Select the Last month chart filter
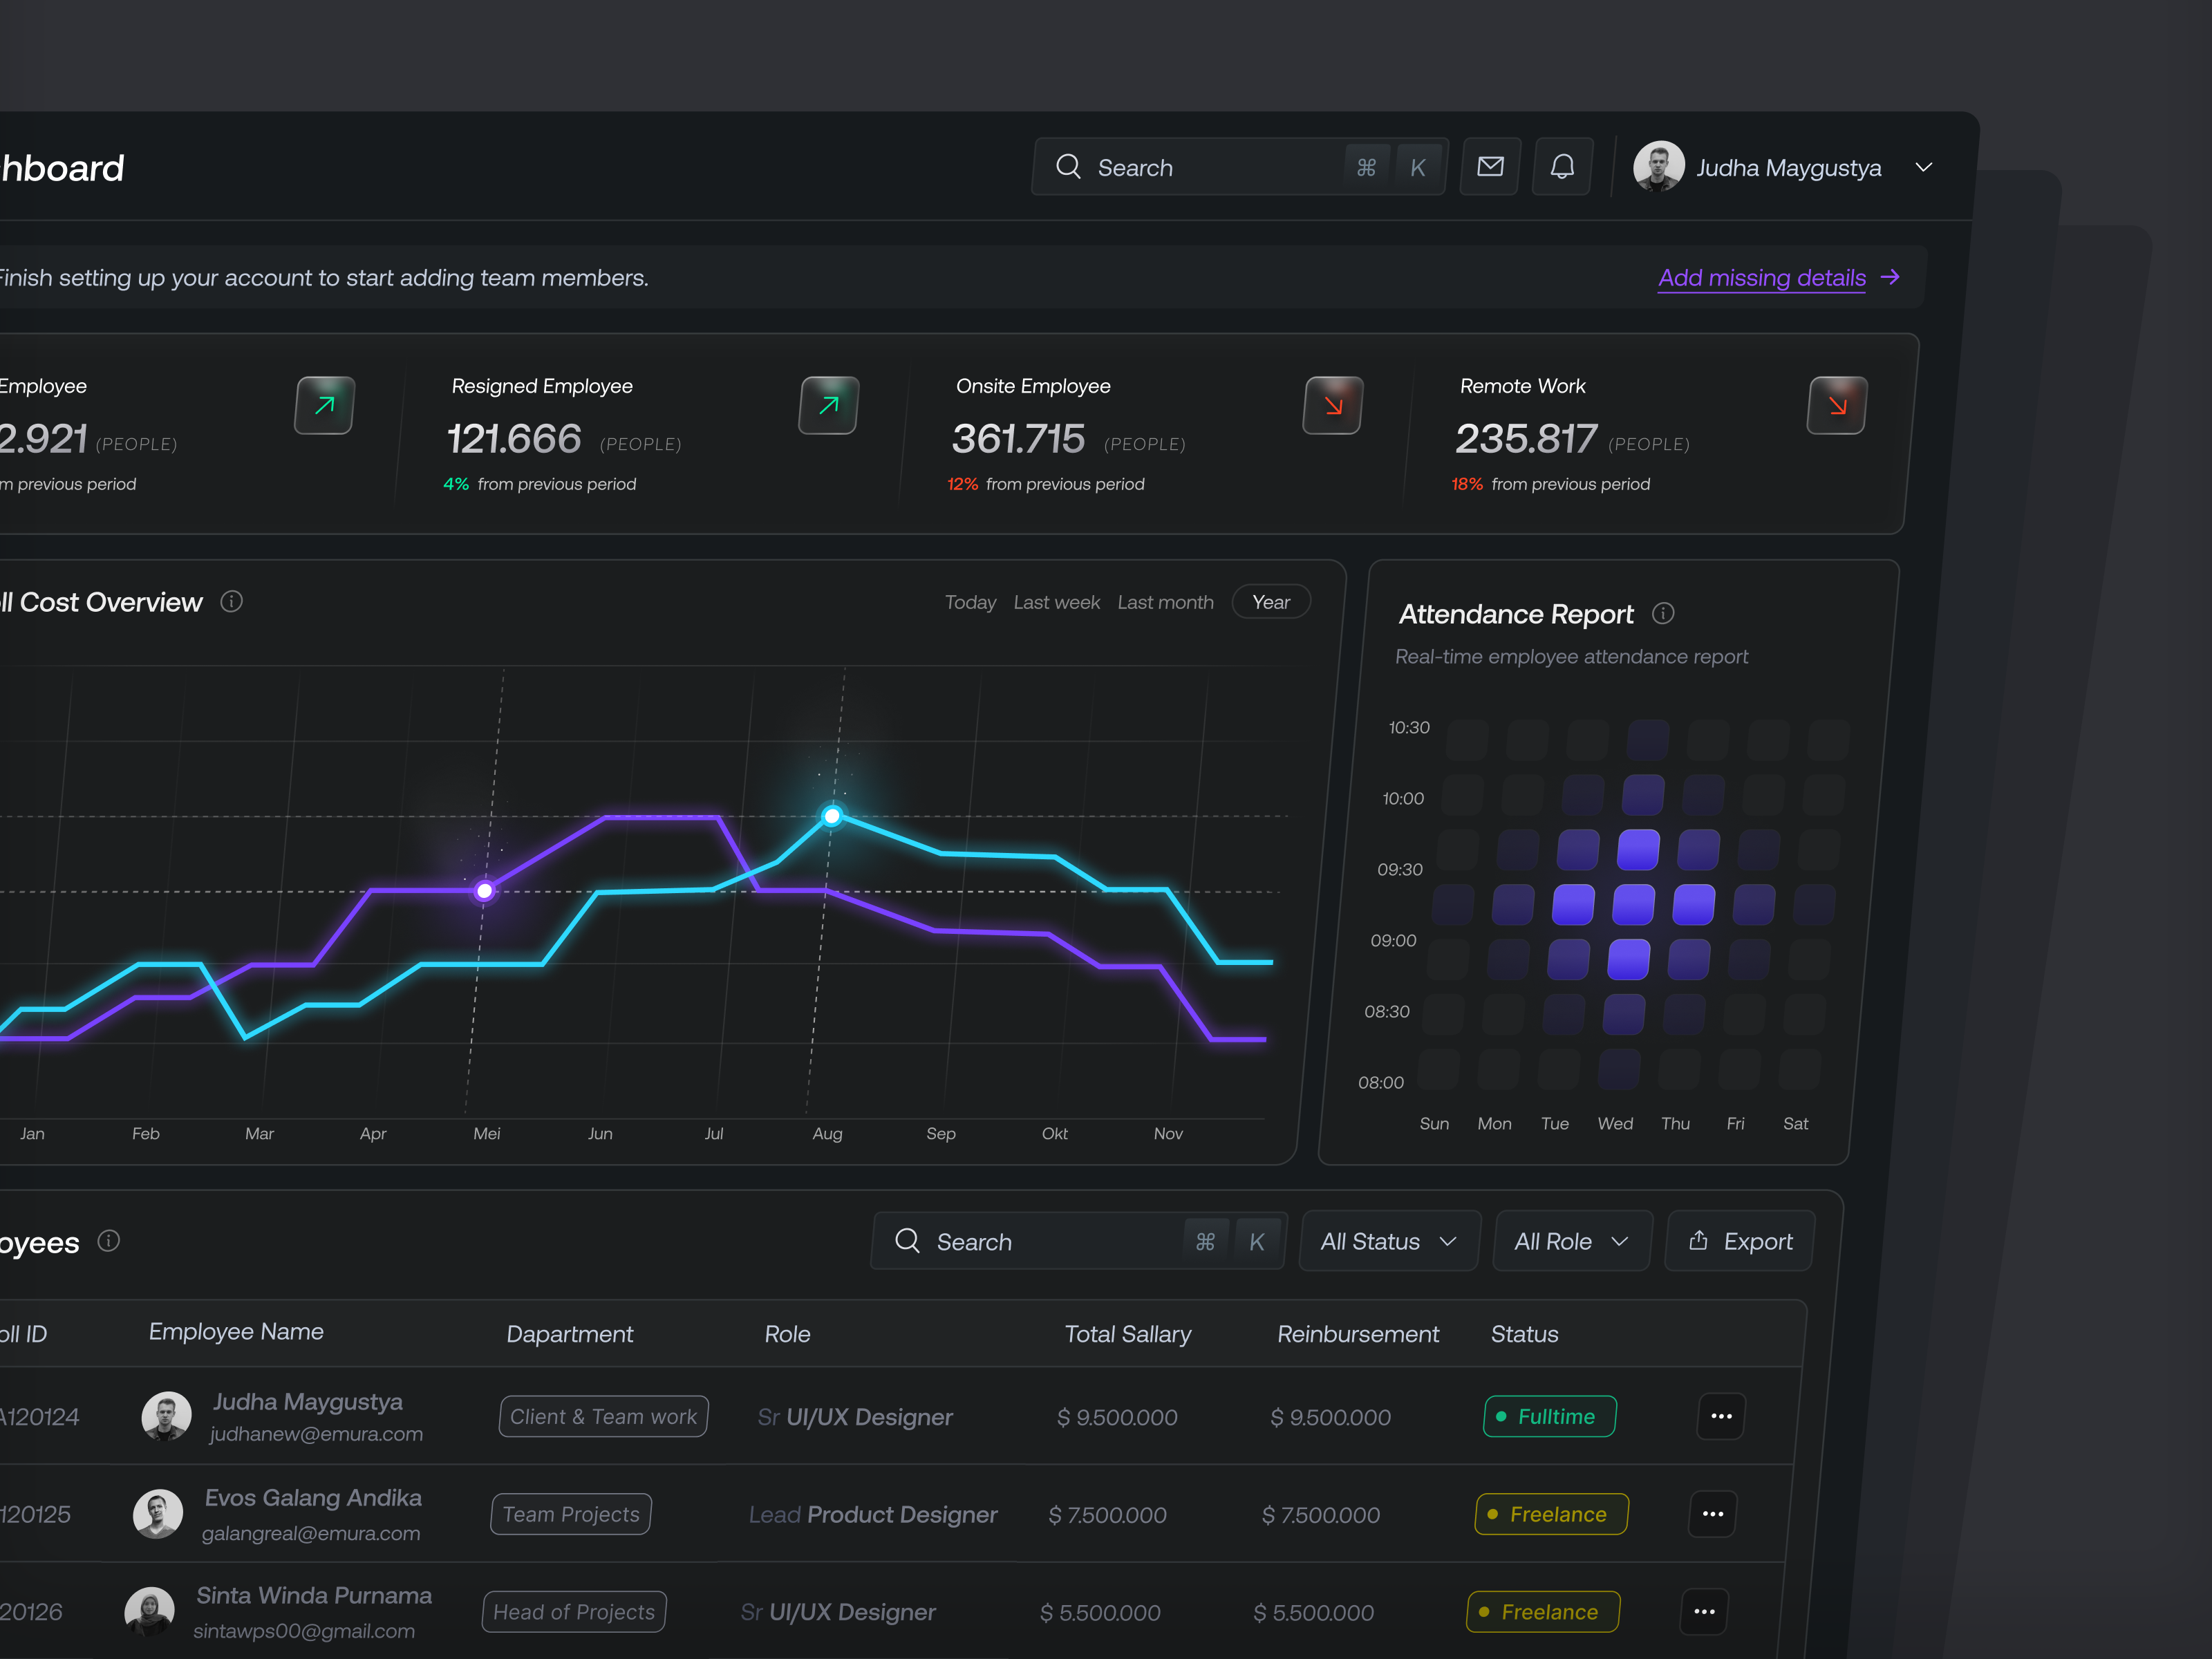This screenshot has height=1659, width=2212. coord(1165,601)
